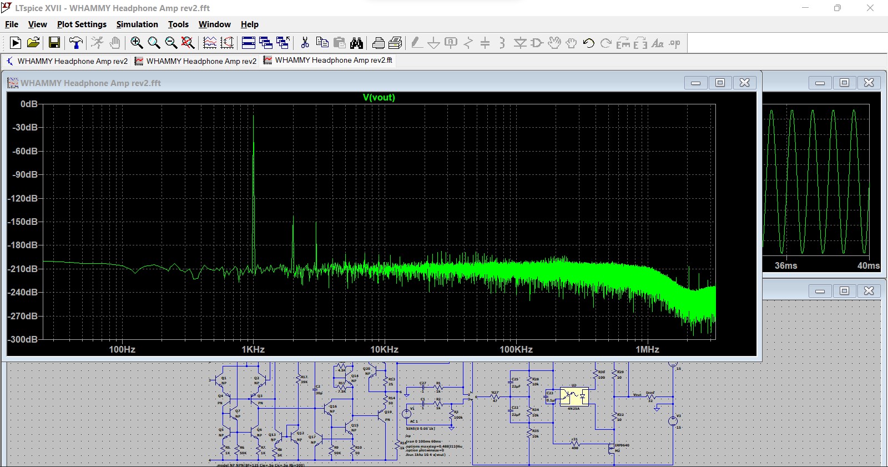Minimize the LTspice main window
888x467 pixels.
tap(805, 8)
